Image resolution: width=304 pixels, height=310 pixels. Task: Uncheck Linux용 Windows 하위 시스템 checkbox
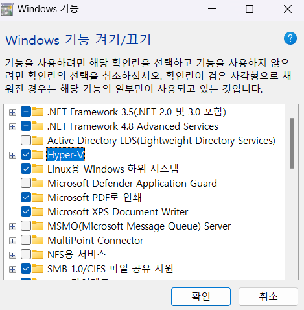[26, 169]
